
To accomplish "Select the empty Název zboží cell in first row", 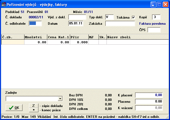I will tap(138, 42).
